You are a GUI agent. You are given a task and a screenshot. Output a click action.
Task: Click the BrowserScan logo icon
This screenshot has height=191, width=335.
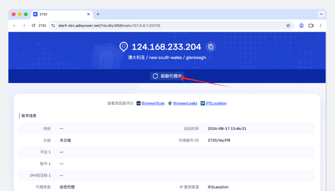coord(139,103)
